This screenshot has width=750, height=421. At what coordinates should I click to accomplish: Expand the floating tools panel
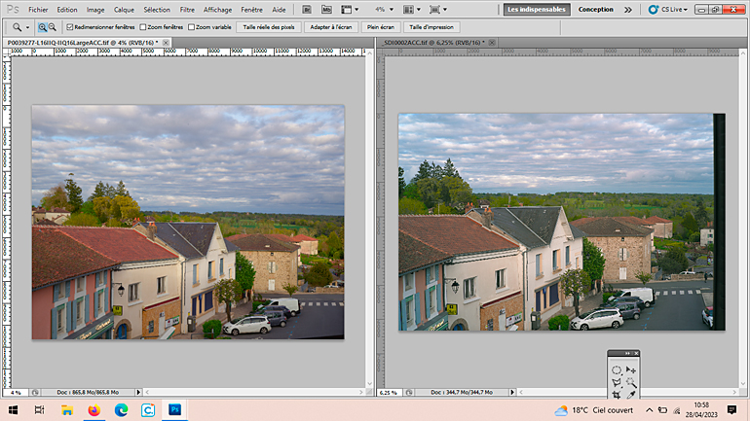tap(627, 353)
